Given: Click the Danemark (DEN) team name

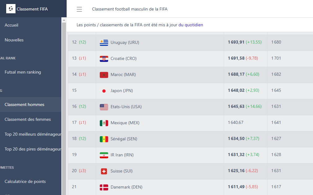Looking at the screenshot, I should [x=126, y=187].
